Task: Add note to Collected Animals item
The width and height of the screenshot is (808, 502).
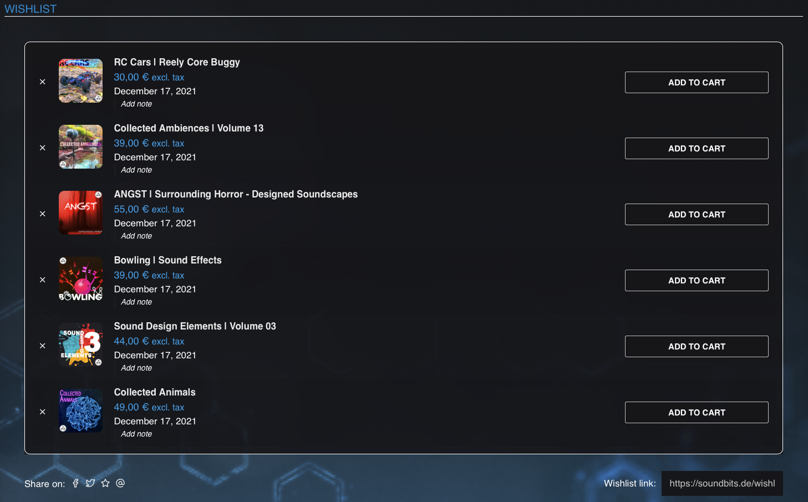Action: pos(136,434)
